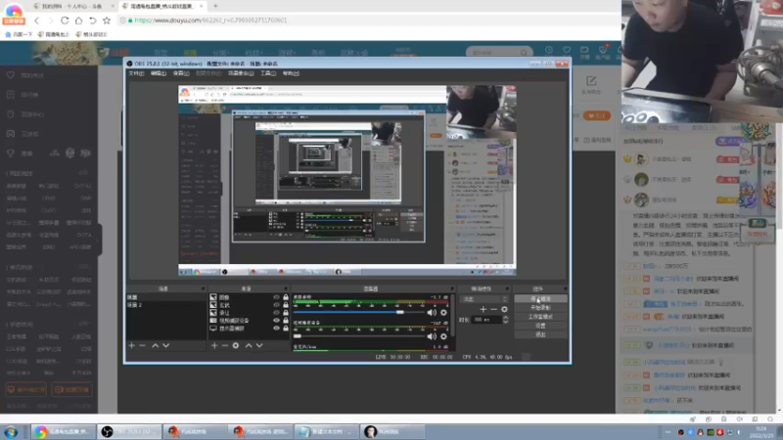Open video capture device audio gear settings
This screenshot has height=440, width=783.
pyautogui.click(x=443, y=336)
